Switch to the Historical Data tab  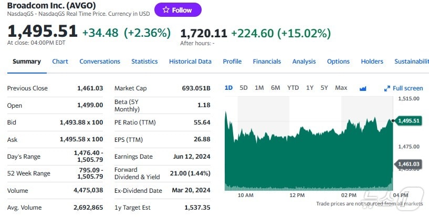tap(190, 61)
